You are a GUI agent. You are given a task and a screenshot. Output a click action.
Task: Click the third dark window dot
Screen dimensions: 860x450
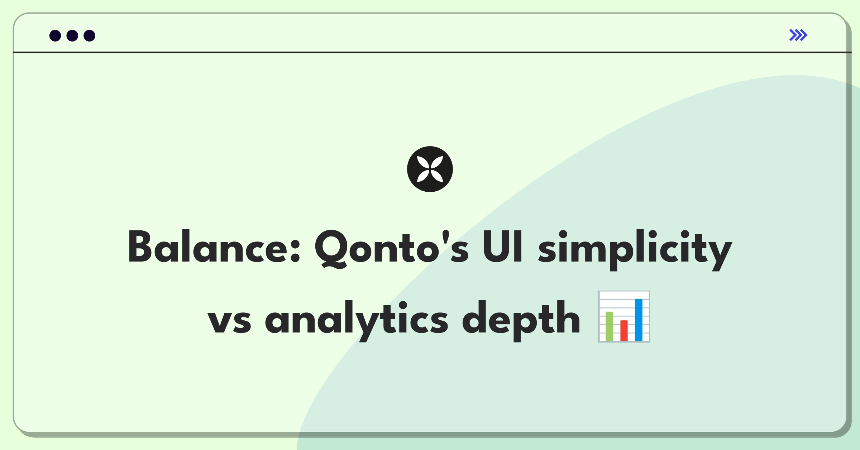(90, 35)
